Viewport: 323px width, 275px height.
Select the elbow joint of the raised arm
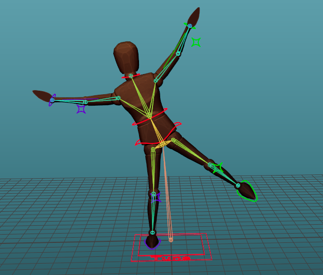coord(178,53)
